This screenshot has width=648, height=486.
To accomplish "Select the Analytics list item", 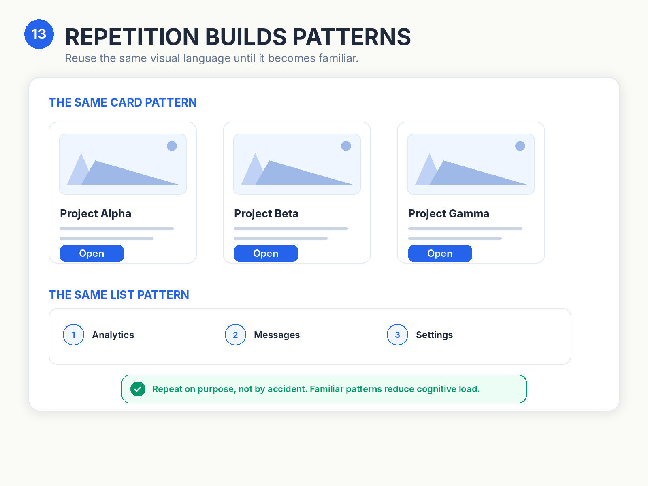I will pos(99,335).
